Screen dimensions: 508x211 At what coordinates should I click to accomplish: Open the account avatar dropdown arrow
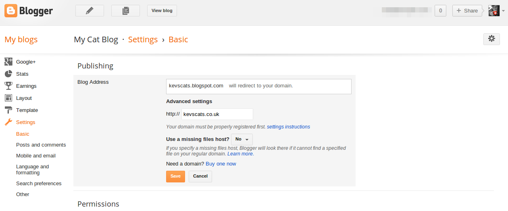503,11
